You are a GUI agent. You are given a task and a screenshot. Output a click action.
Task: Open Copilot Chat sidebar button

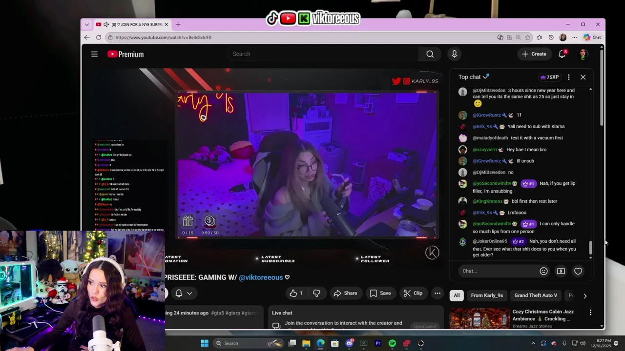[x=592, y=37]
